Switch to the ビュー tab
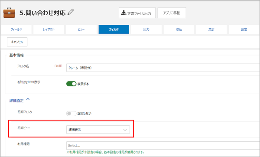The height and width of the screenshot is (157, 260). pos(81,29)
